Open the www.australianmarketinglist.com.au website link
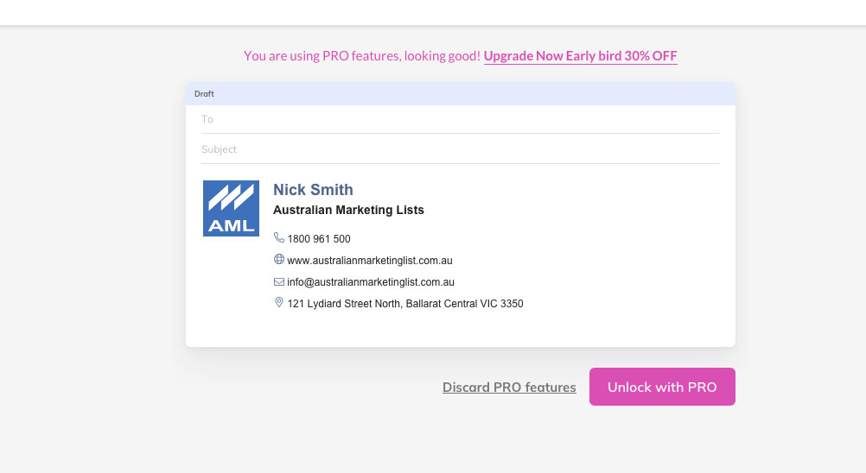The image size is (866, 473). [x=370, y=260]
